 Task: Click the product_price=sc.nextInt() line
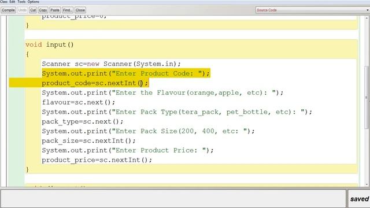97,160
